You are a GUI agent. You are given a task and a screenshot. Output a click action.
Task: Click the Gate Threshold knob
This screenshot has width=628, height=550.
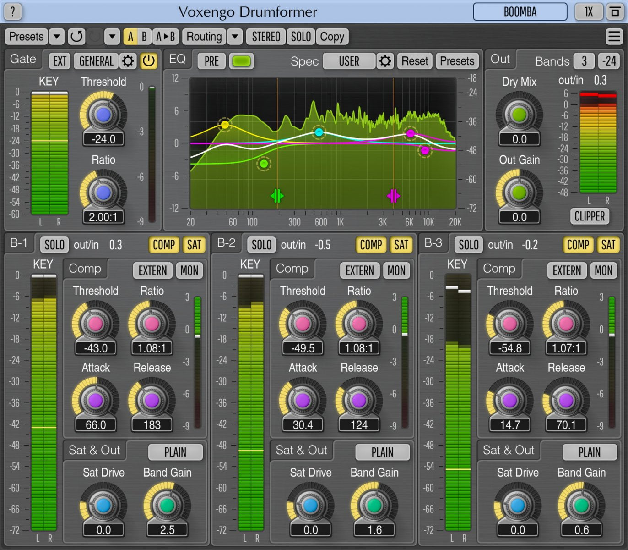(x=103, y=115)
